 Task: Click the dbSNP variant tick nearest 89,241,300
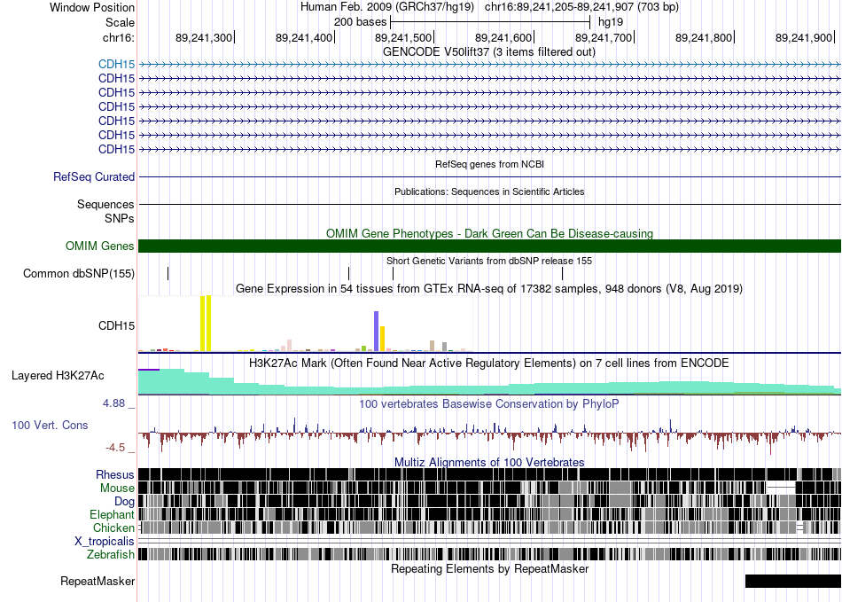coord(168,273)
